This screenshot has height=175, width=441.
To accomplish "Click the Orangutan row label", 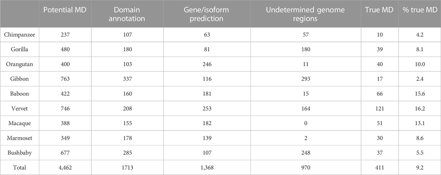I will (17, 64).
